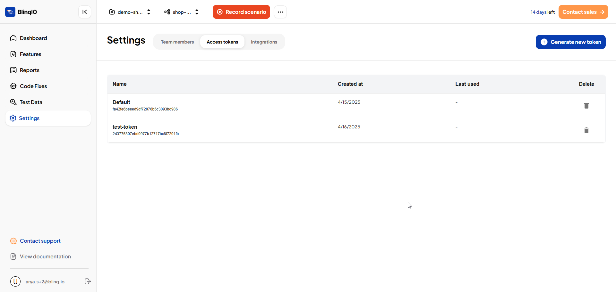Collapse the sidebar with arrow button

tap(85, 12)
